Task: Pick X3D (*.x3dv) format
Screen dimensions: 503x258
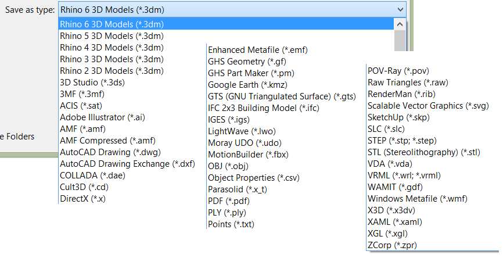Action: tap(391, 210)
